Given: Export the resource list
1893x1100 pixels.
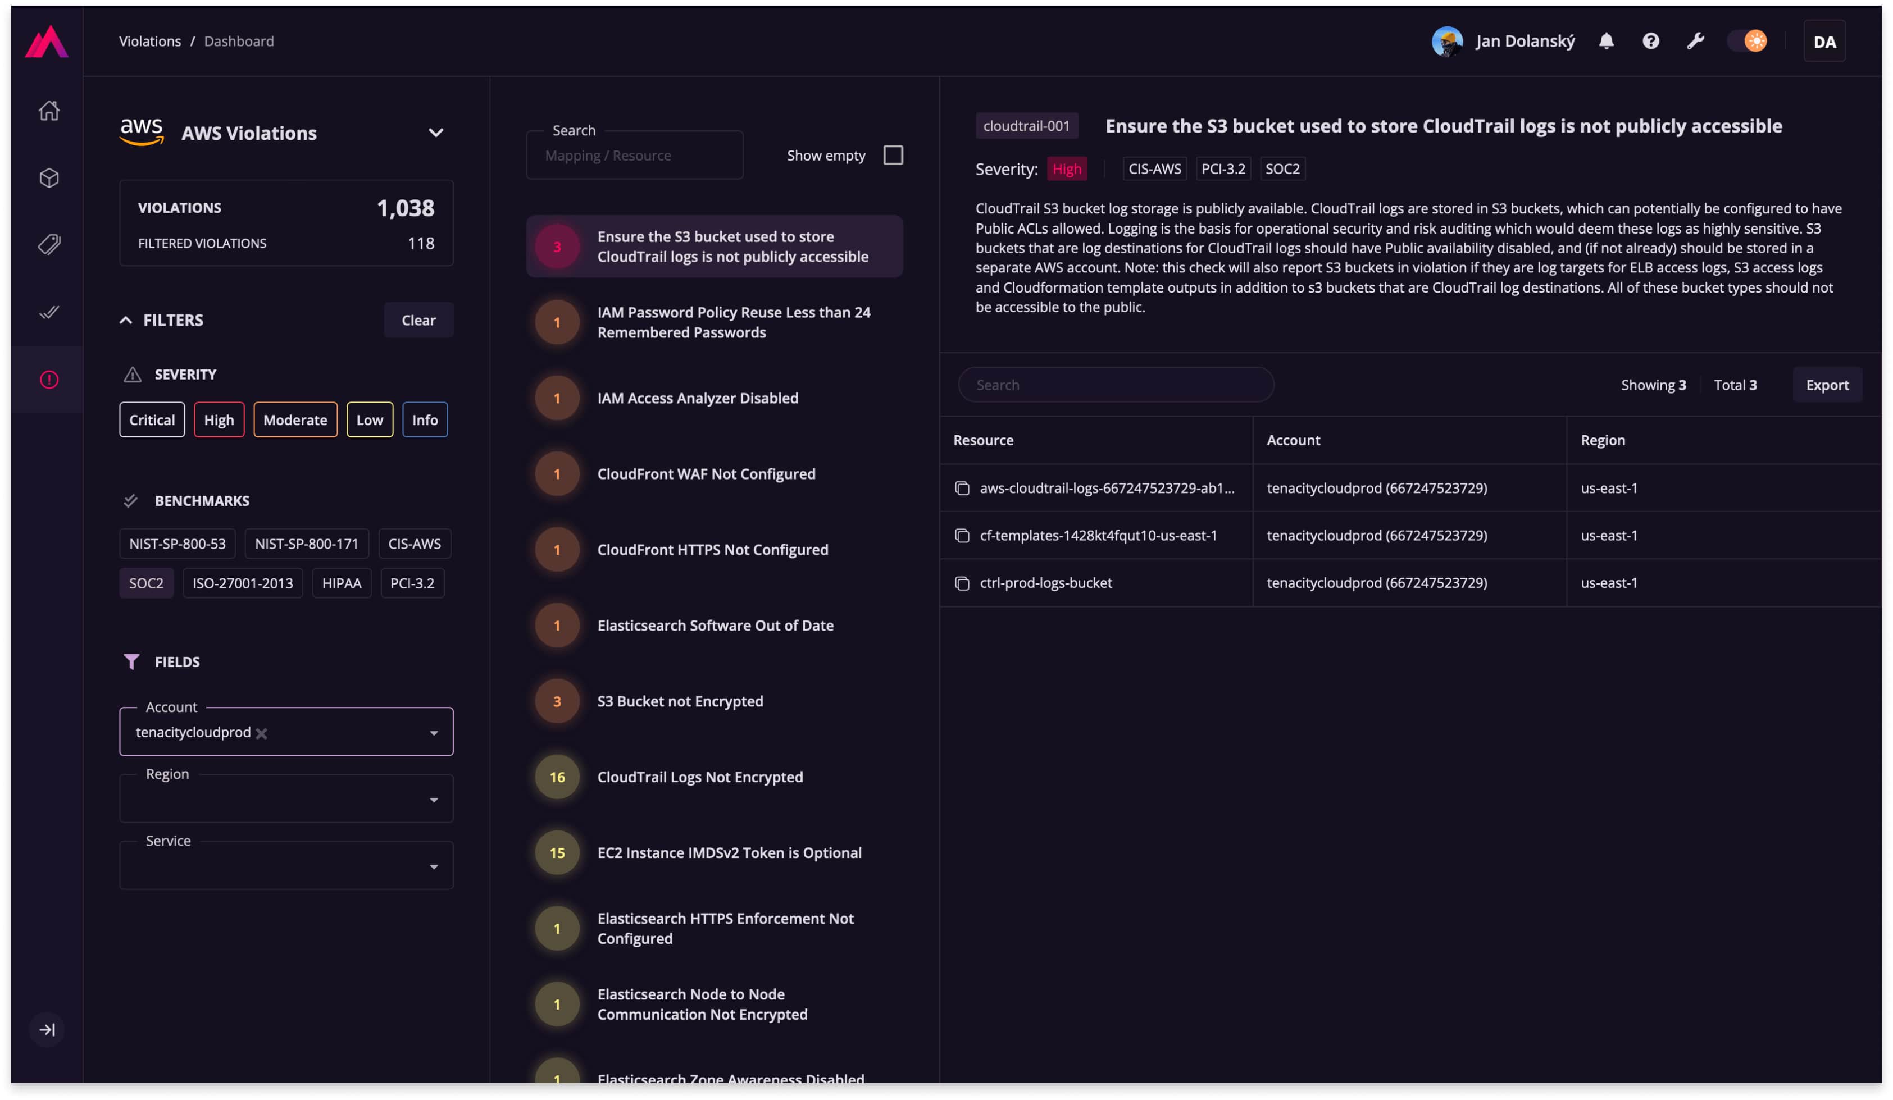Looking at the screenshot, I should tap(1827, 385).
